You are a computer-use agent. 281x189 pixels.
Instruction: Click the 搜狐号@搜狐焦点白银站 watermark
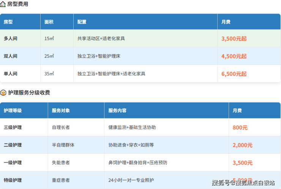(243, 183)
